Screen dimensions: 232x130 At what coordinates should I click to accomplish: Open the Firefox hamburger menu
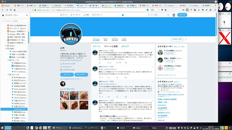pos(215,10)
